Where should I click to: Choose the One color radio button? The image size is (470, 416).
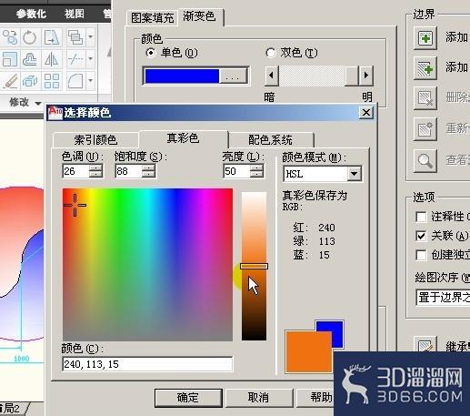coord(151,53)
